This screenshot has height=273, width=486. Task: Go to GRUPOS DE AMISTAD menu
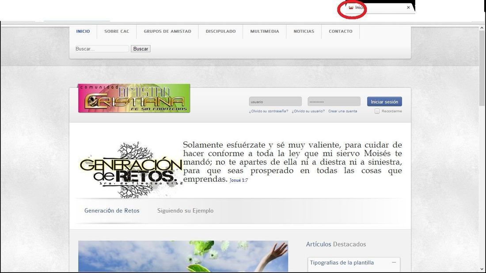[x=167, y=31]
